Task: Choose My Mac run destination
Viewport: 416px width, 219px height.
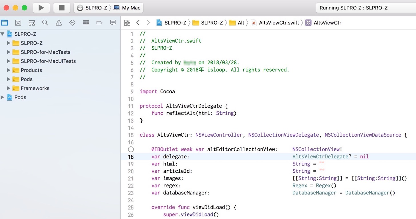Action: click(127, 8)
